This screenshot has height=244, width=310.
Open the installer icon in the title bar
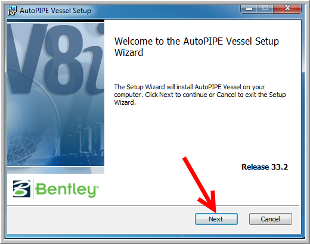point(12,11)
